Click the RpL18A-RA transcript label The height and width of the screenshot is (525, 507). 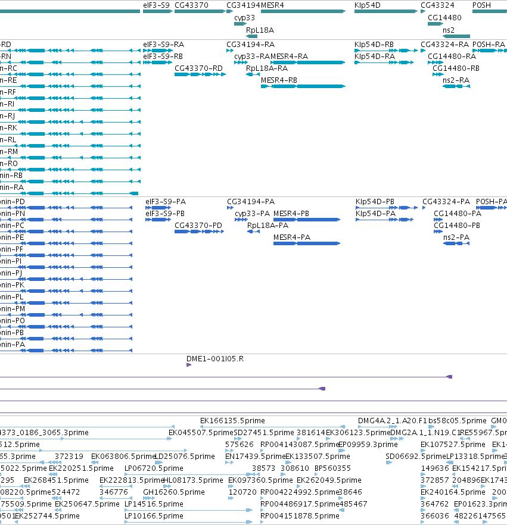pos(267,68)
